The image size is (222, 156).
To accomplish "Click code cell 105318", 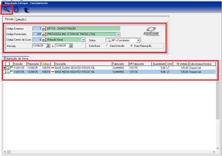I will [45, 68].
